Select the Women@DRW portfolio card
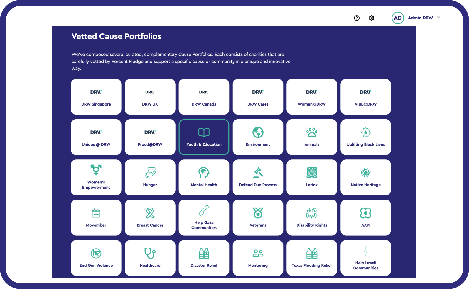The width and height of the screenshot is (469, 289). pos(312,97)
